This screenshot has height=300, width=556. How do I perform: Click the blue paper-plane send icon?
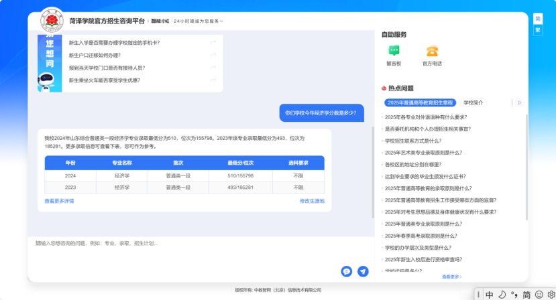pos(363,271)
